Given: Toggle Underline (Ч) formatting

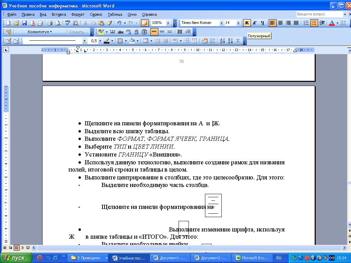Looking at the screenshot, I should pyautogui.click(x=262, y=23).
